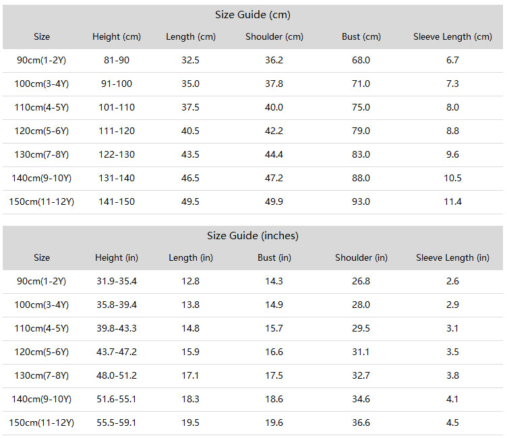This screenshot has height=438, width=507.
Task: Click the 81-90 height cell
Action: click(117, 61)
